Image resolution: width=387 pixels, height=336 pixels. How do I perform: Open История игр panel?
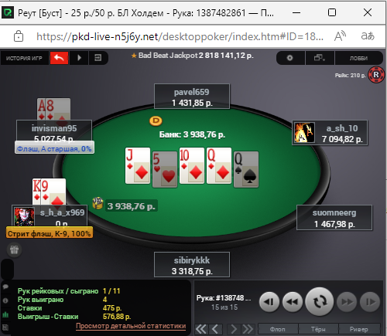pos(24,58)
